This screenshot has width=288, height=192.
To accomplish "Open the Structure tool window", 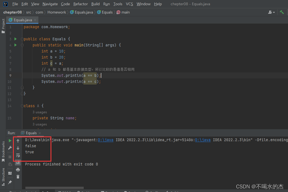I will 3,177.
